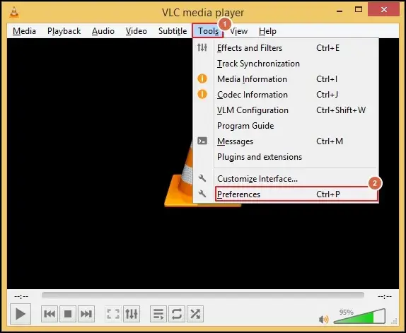This screenshot has height=333, width=406.
Task: Open the View menu
Action: point(239,31)
